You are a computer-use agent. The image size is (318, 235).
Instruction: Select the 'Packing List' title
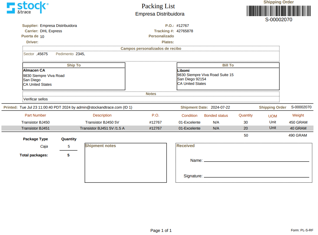point(158,6)
